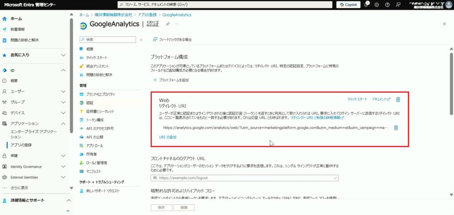Open the Copilot button in header

click(x=348, y=4)
